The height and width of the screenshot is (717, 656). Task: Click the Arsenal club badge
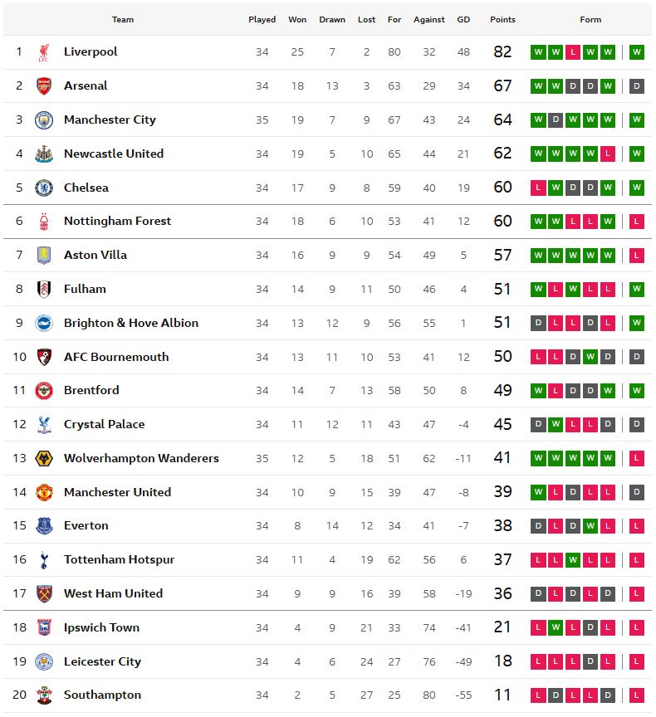tap(44, 86)
